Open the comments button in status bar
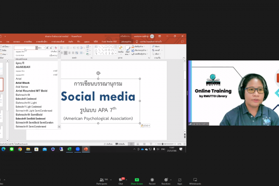 (x=120, y=144)
